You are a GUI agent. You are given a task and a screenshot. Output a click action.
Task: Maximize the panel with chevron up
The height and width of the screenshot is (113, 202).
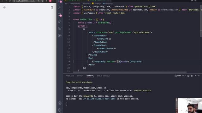(195, 76)
